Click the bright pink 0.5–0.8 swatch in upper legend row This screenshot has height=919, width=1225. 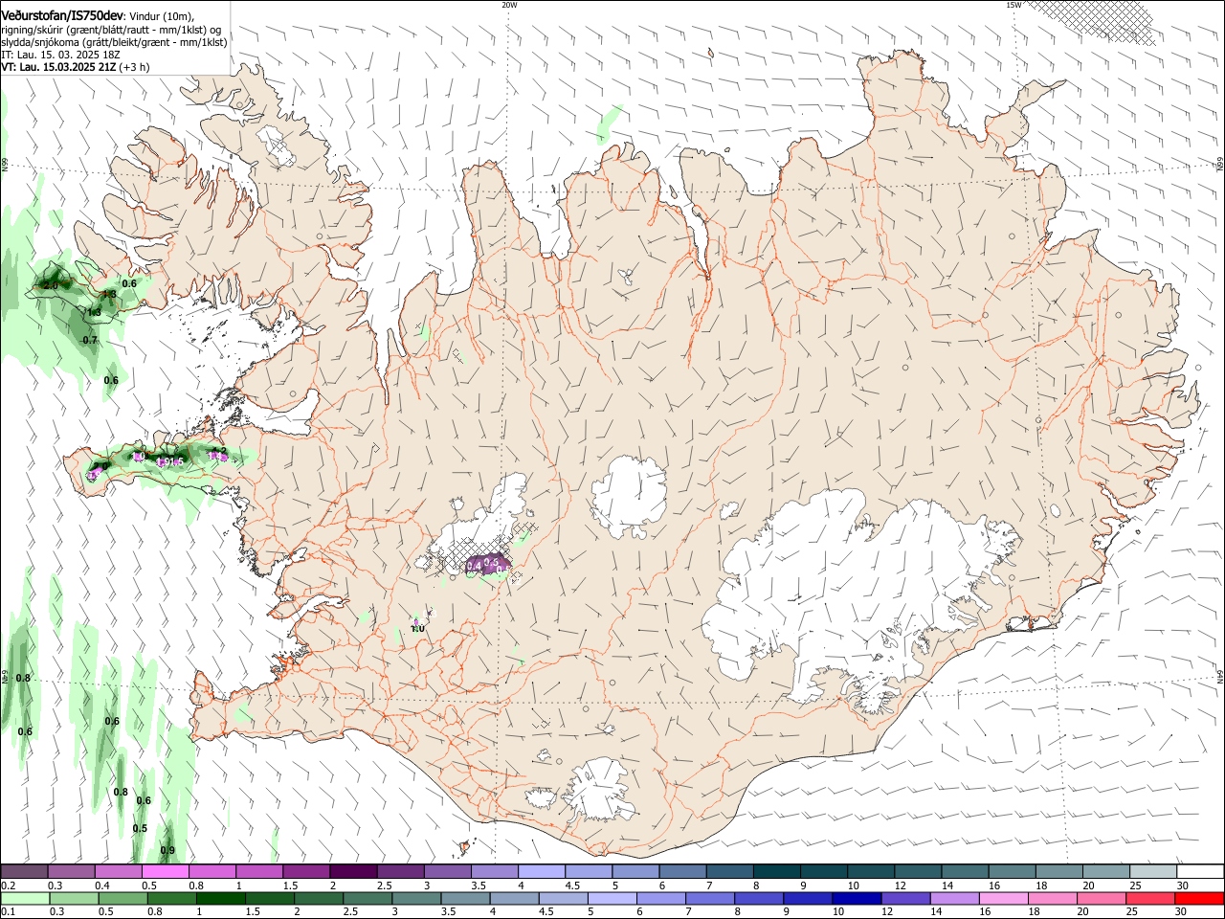point(166,872)
